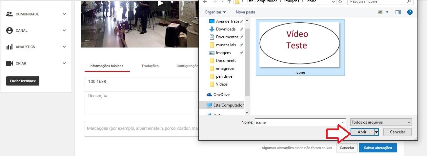The image size is (427, 156).
Task: Open the Nome filename dropdown arrow
Action: 343,122
